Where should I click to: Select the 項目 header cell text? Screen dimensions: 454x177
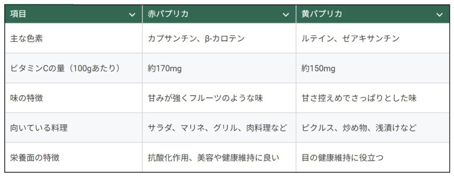click(x=18, y=14)
